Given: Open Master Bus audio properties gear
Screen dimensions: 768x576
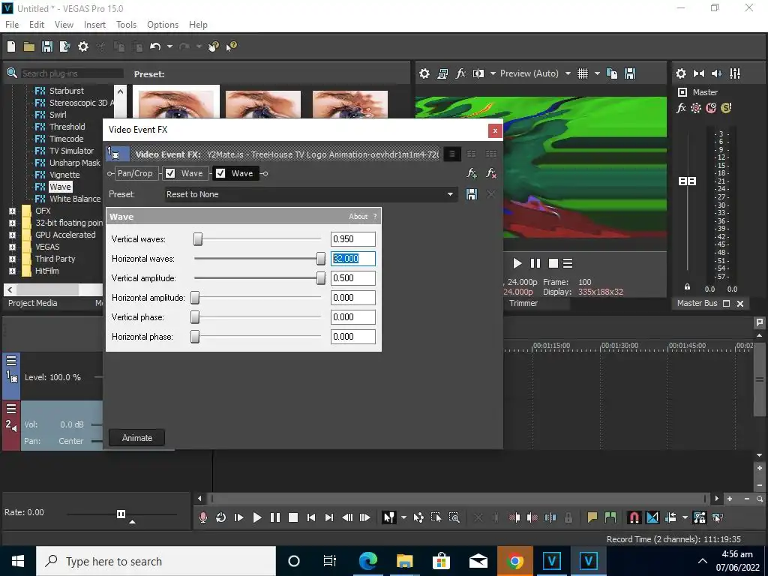Looking at the screenshot, I should 681,73.
